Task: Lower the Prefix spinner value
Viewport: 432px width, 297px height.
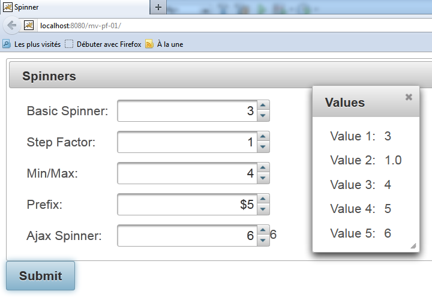Action: tap(263, 209)
